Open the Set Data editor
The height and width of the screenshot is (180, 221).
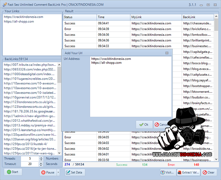75,172
